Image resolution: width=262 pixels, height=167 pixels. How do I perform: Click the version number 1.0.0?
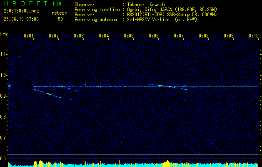57,4
